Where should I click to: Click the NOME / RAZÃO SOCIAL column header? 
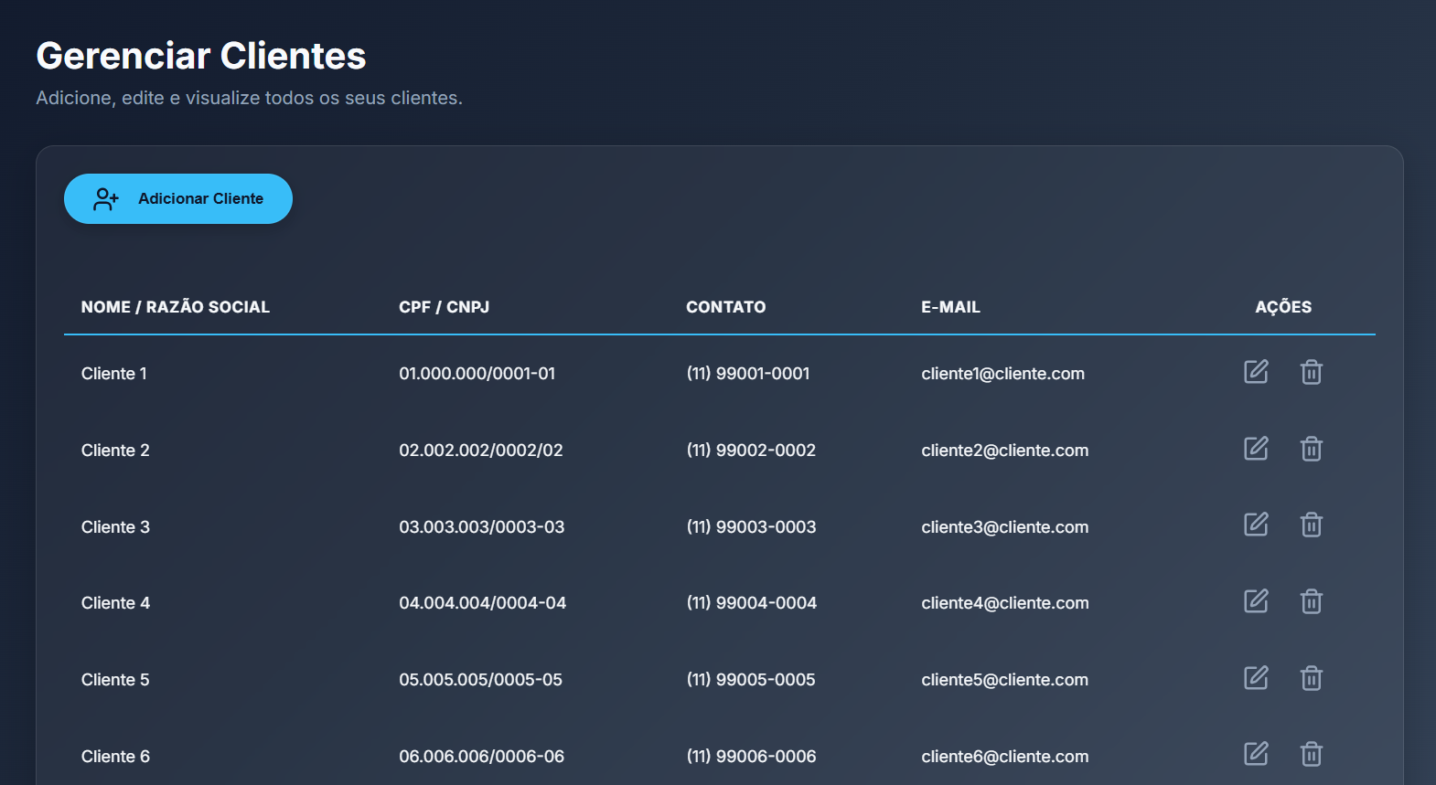tap(176, 307)
